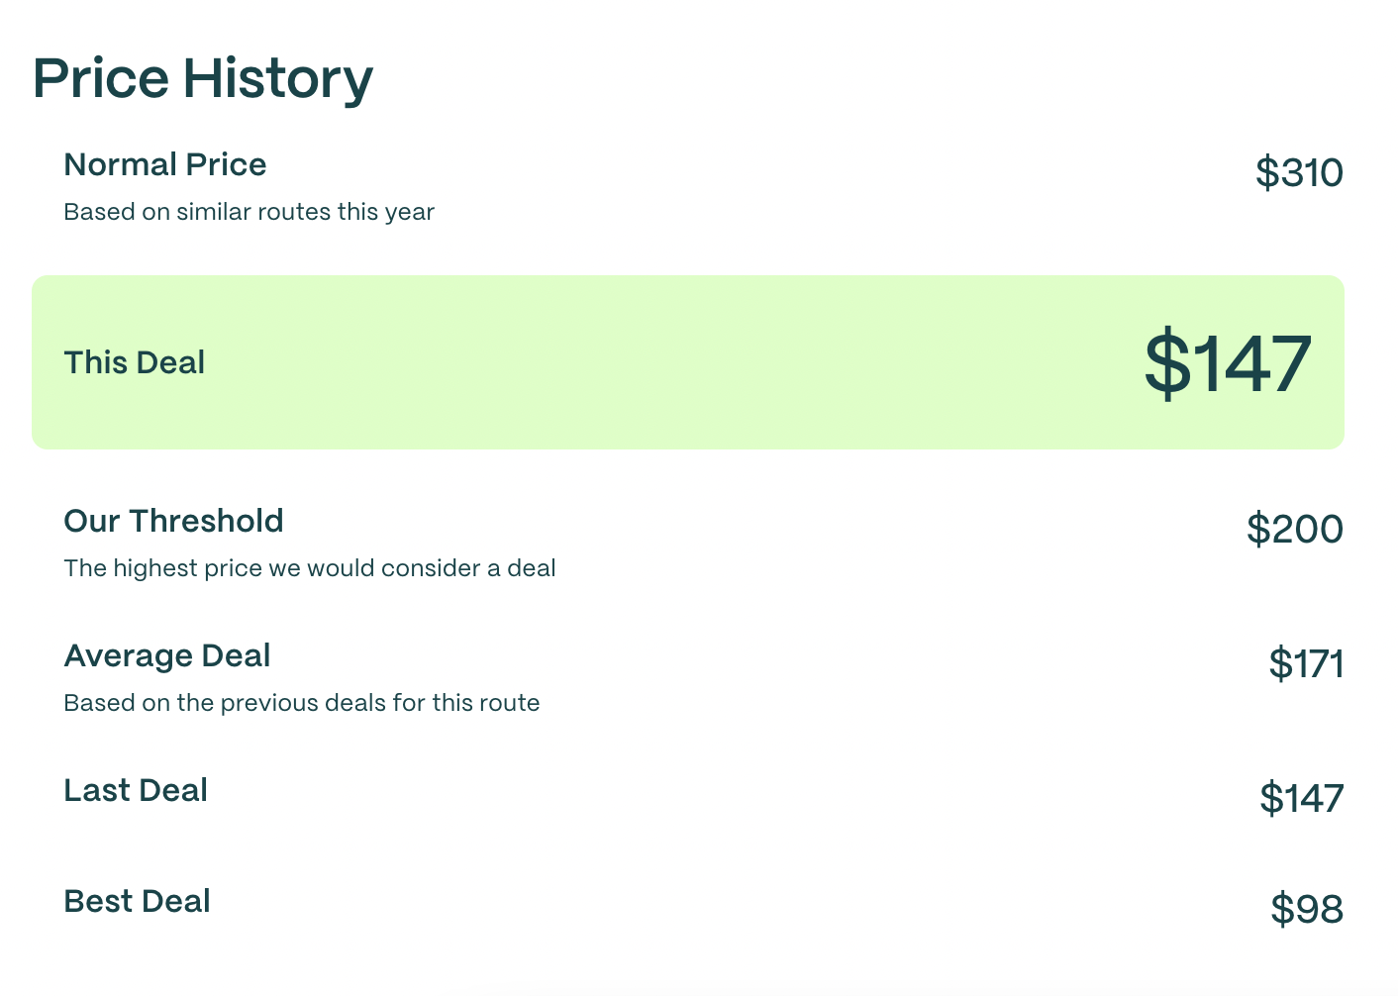1398x996 pixels.
Task: Click the This Deal label
Action: coord(135,362)
